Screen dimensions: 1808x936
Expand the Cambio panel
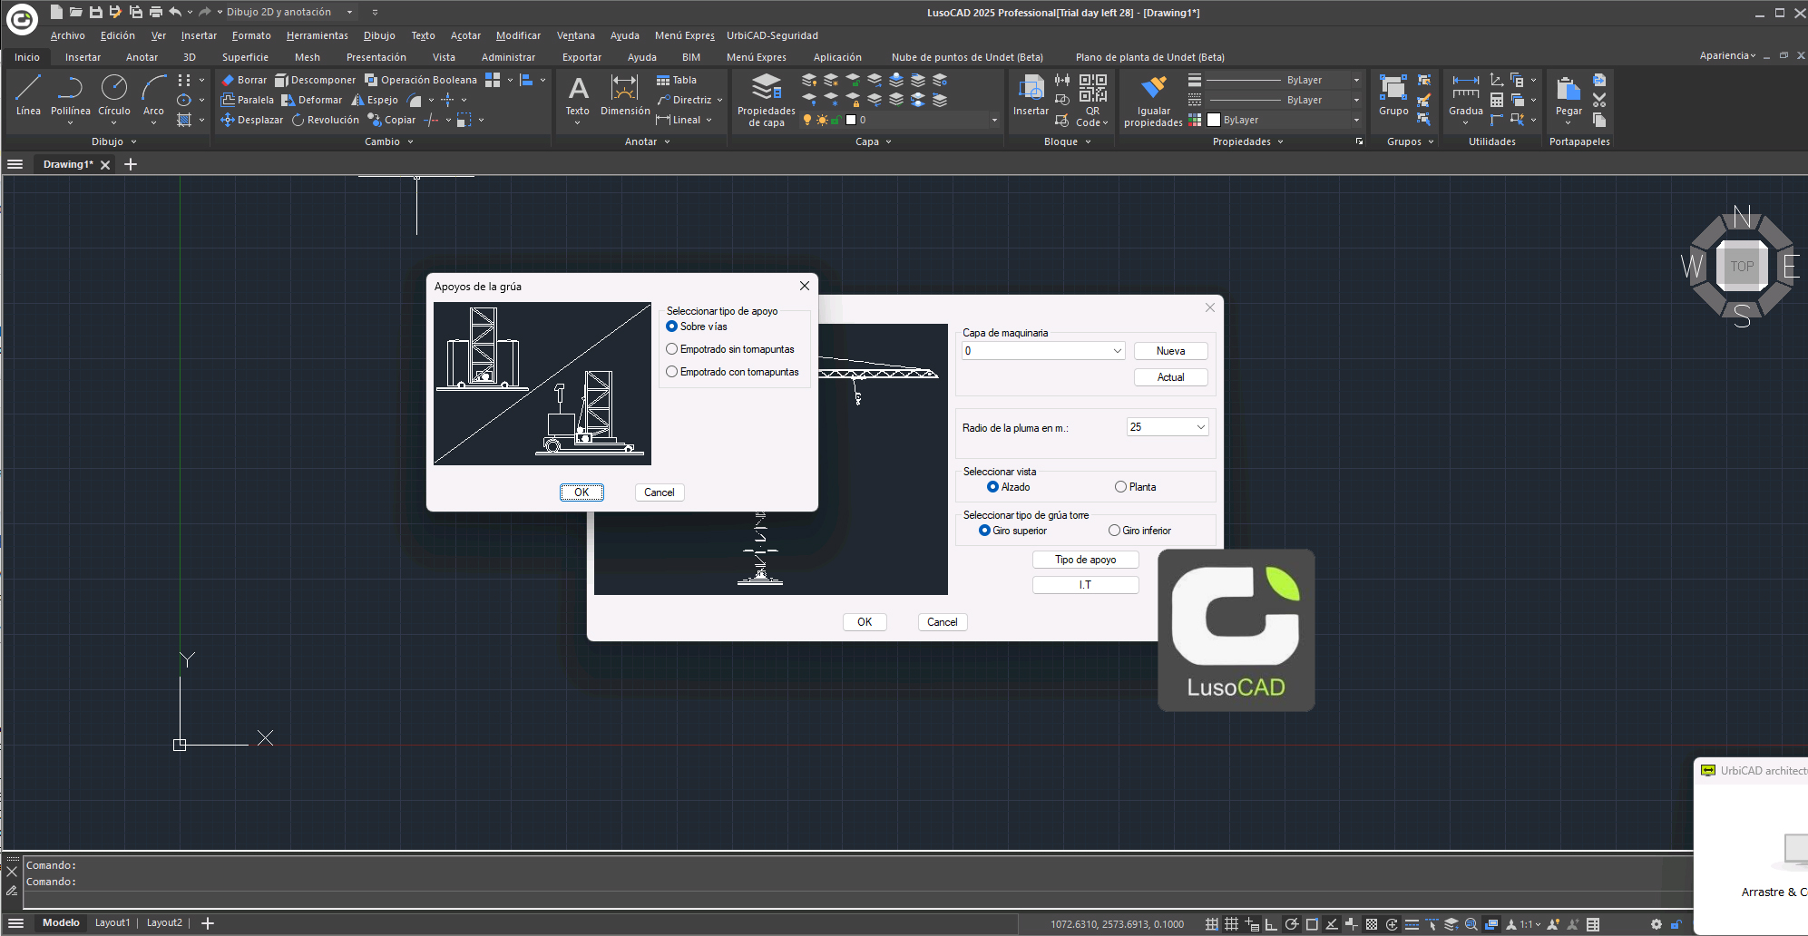tap(389, 141)
